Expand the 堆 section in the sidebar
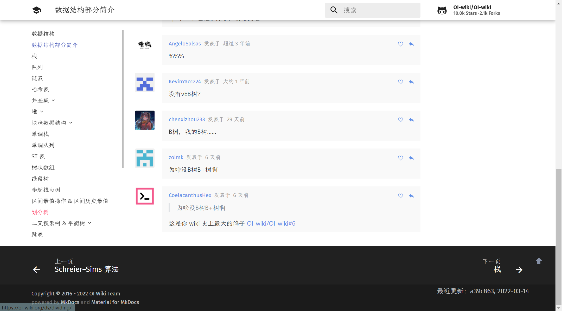 (x=42, y=112)
